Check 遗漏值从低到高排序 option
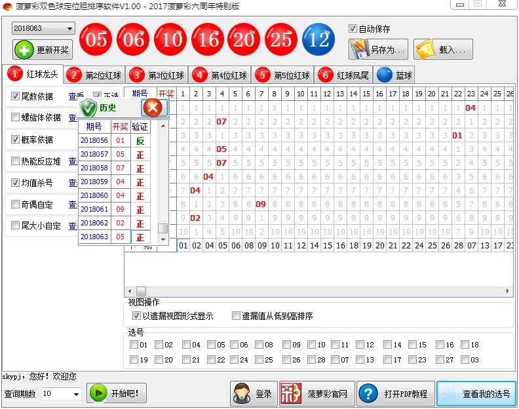This screenshot has height=409, width=519. (x=237, y=316)
